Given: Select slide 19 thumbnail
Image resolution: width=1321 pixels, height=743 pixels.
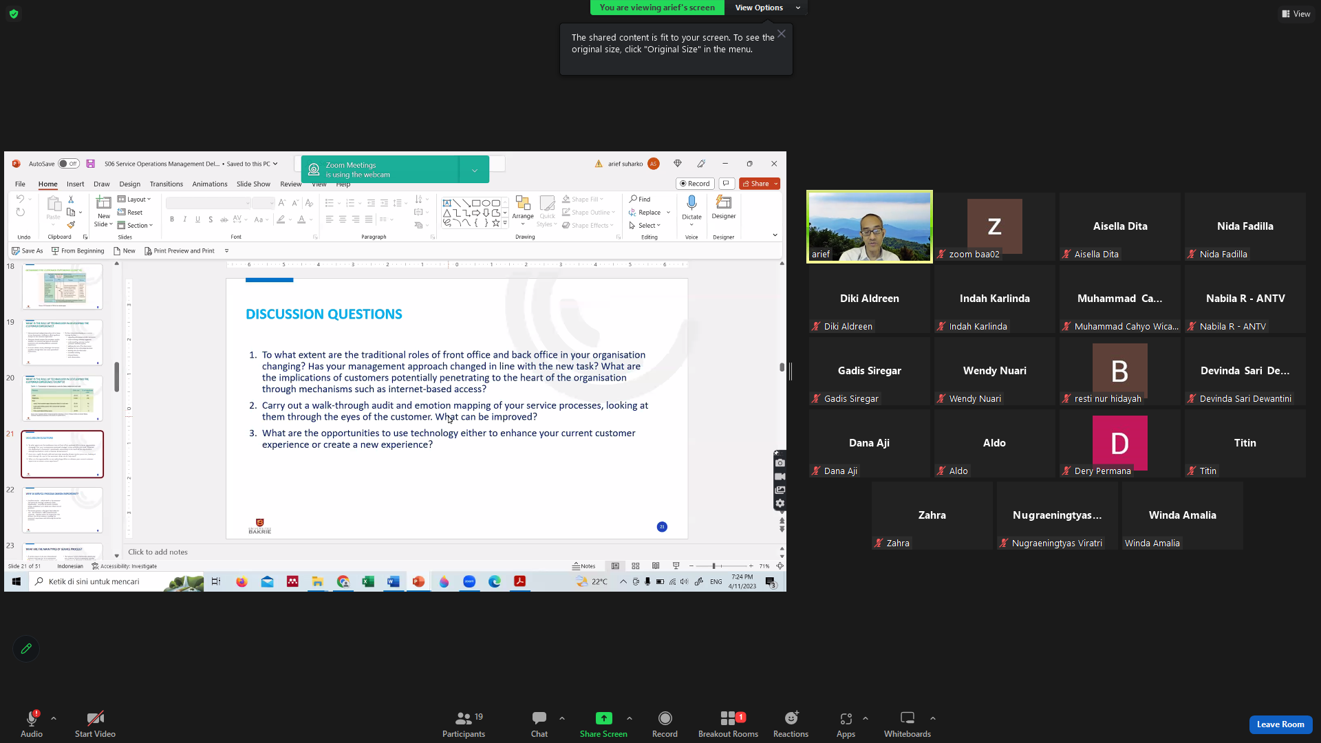Looking at the screenshot, I should point(63,342).
